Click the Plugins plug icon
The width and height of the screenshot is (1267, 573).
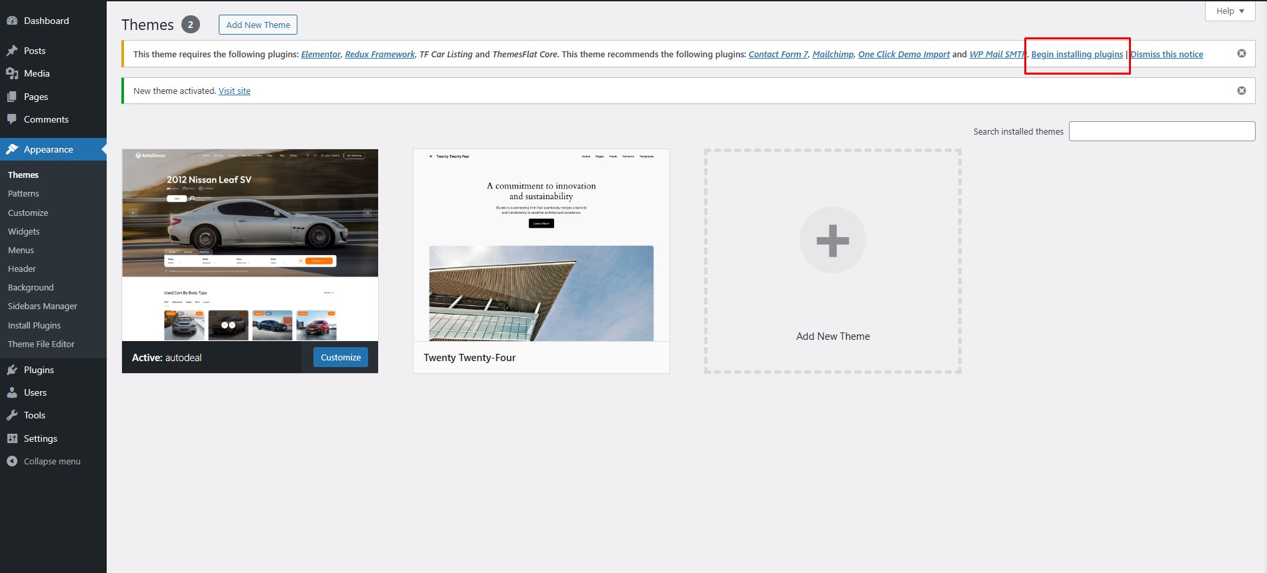tap(12, 370)
